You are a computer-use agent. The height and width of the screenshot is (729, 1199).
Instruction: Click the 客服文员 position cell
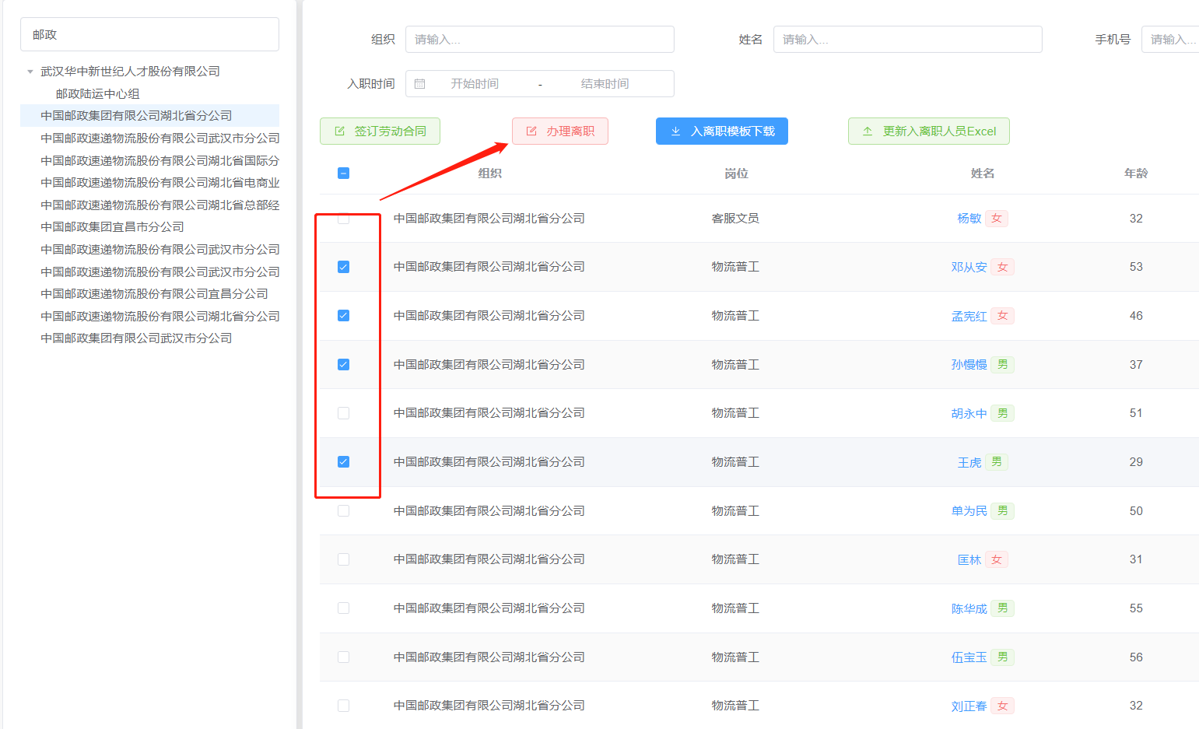(735, 219)
